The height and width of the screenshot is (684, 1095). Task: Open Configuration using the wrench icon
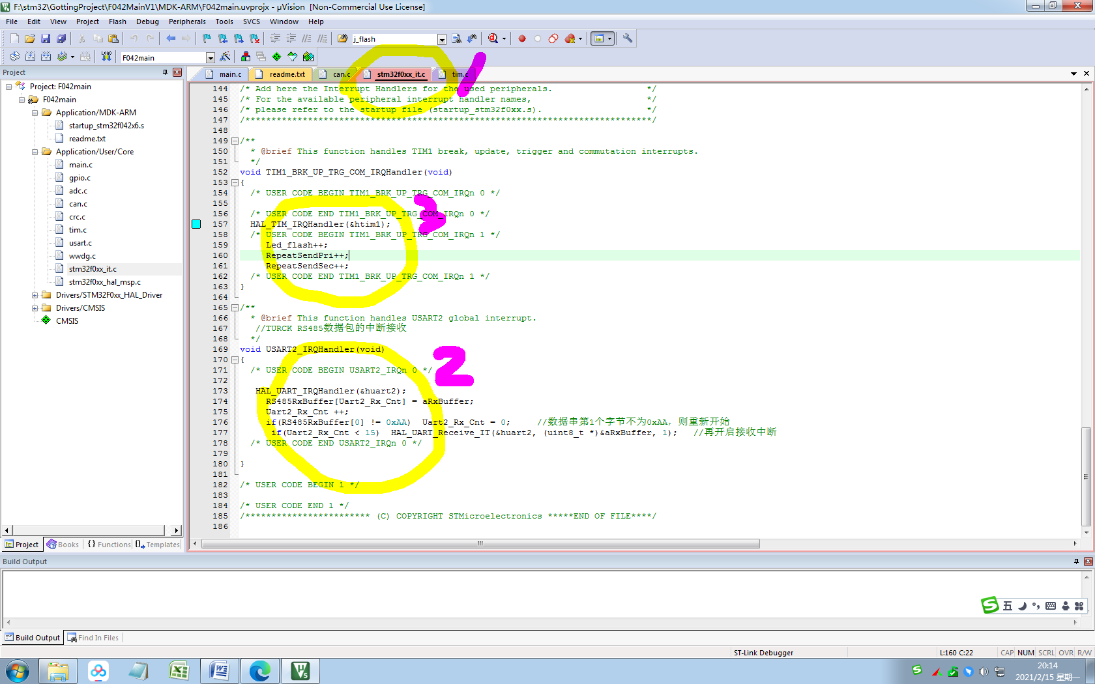628,38
